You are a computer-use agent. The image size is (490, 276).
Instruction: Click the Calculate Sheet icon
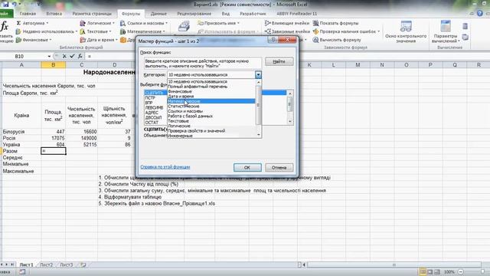pos(465,38)
